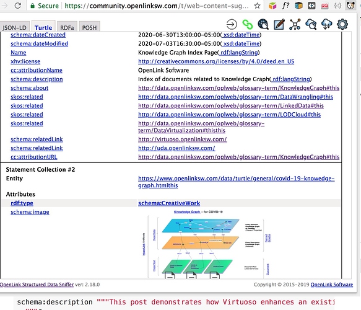The image size is (361, 310).
Task: Open the DataVirtualization glossary-term link
Action: point(201,126)
